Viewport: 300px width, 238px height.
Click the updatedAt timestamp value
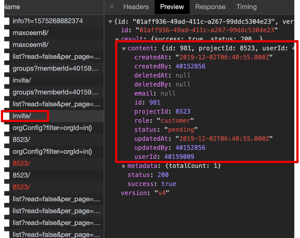(x=224, y=139)
